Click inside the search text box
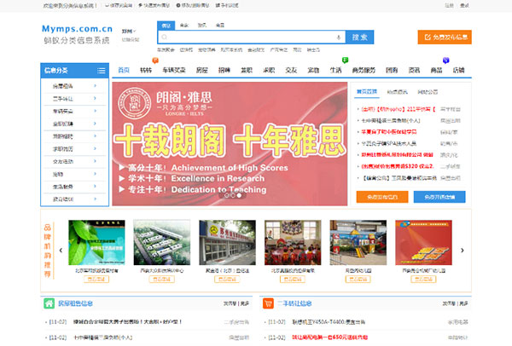 pyautogui.click(x=252, y=37)
